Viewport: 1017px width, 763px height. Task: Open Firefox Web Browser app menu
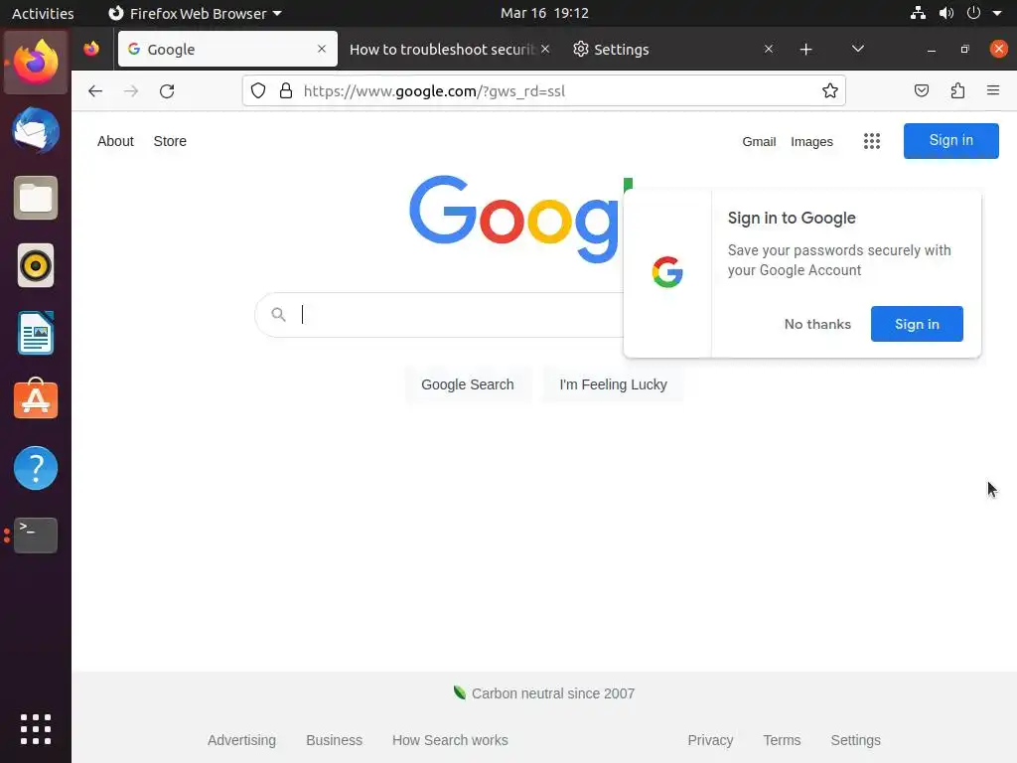coord(195,13)
